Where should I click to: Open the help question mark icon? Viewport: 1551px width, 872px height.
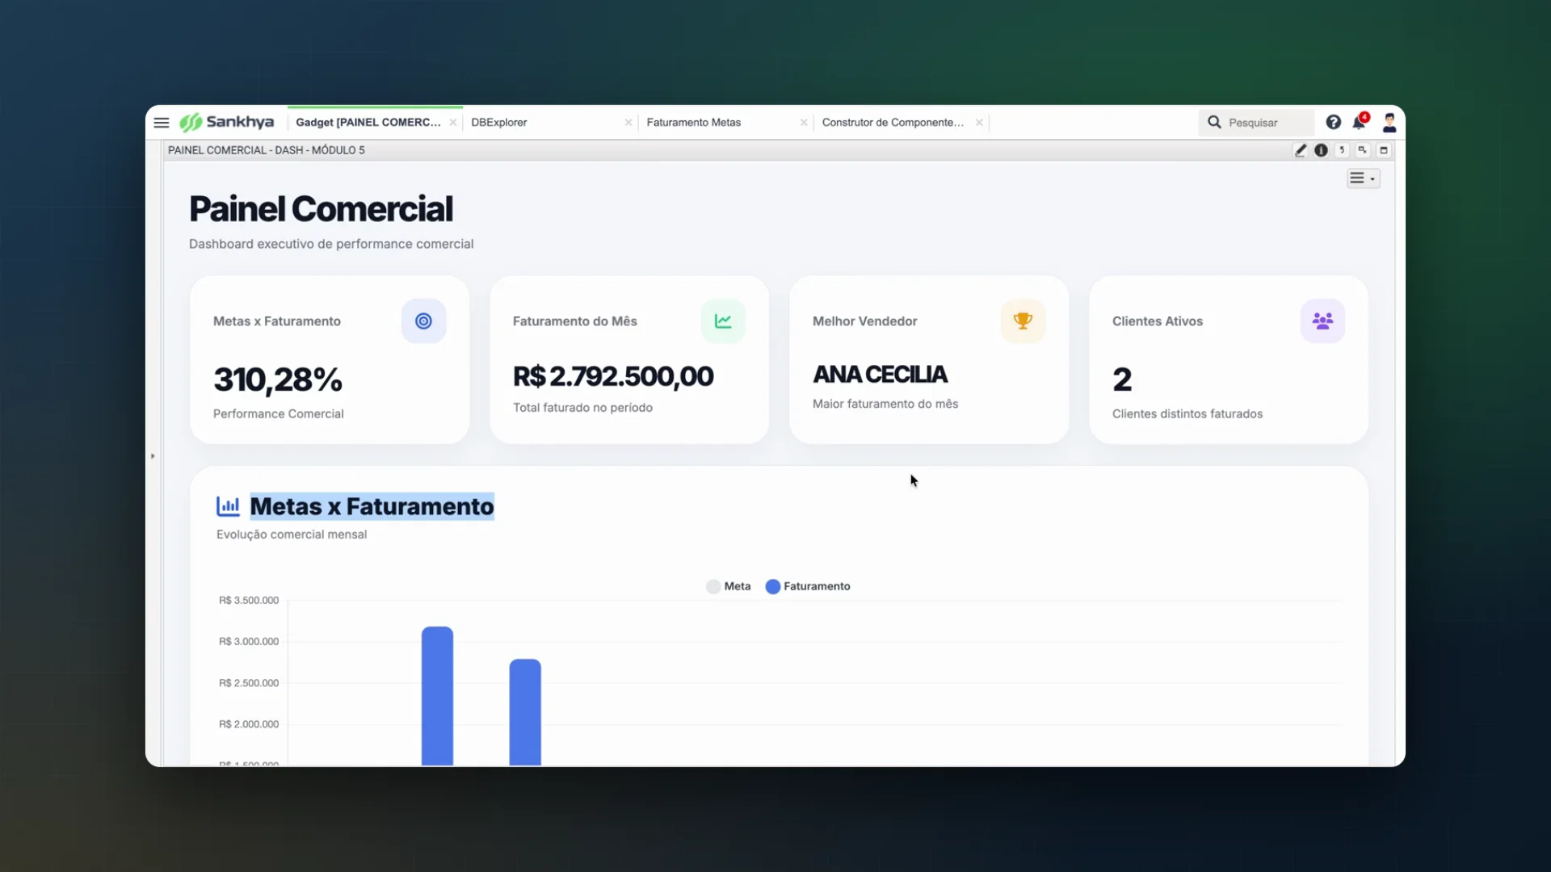(x=1334, y=122)
